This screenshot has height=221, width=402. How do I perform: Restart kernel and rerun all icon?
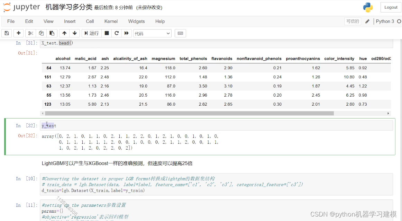pos(126,33)
